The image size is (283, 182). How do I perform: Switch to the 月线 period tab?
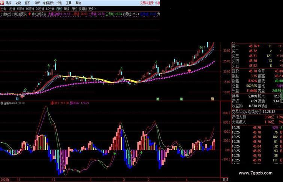coord(74,9)
